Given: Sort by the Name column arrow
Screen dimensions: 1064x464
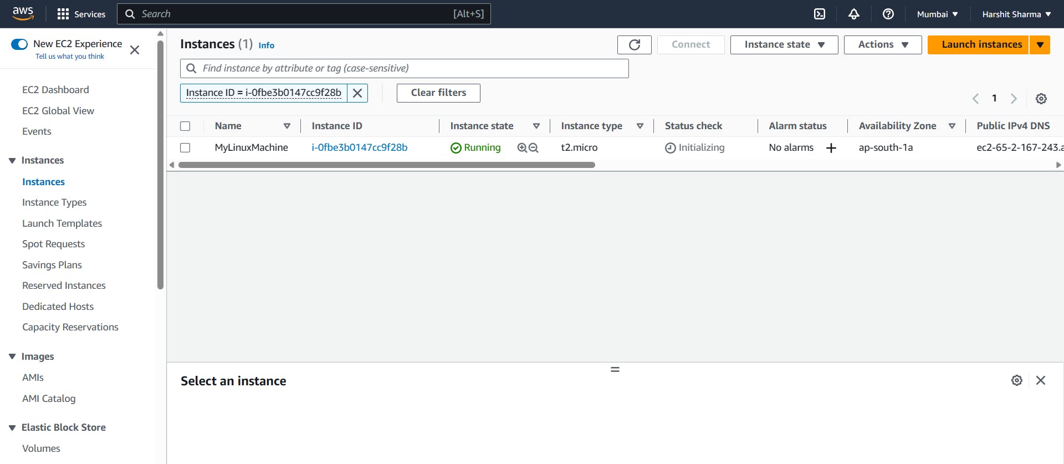Looking at the screenshot, I should [287, 126].
